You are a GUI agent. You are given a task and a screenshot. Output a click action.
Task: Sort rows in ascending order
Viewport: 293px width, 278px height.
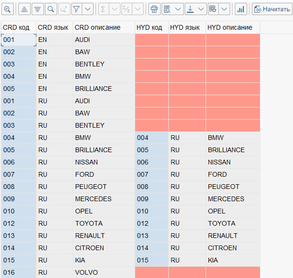tap(24, 9)
